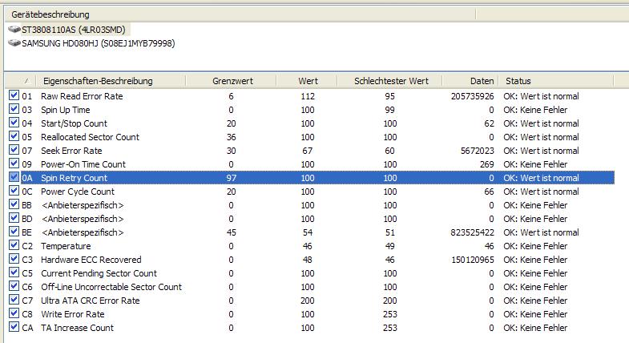Click the data value 823525422
The height and width of the screenshot is (343, 629).
point(472,232)
